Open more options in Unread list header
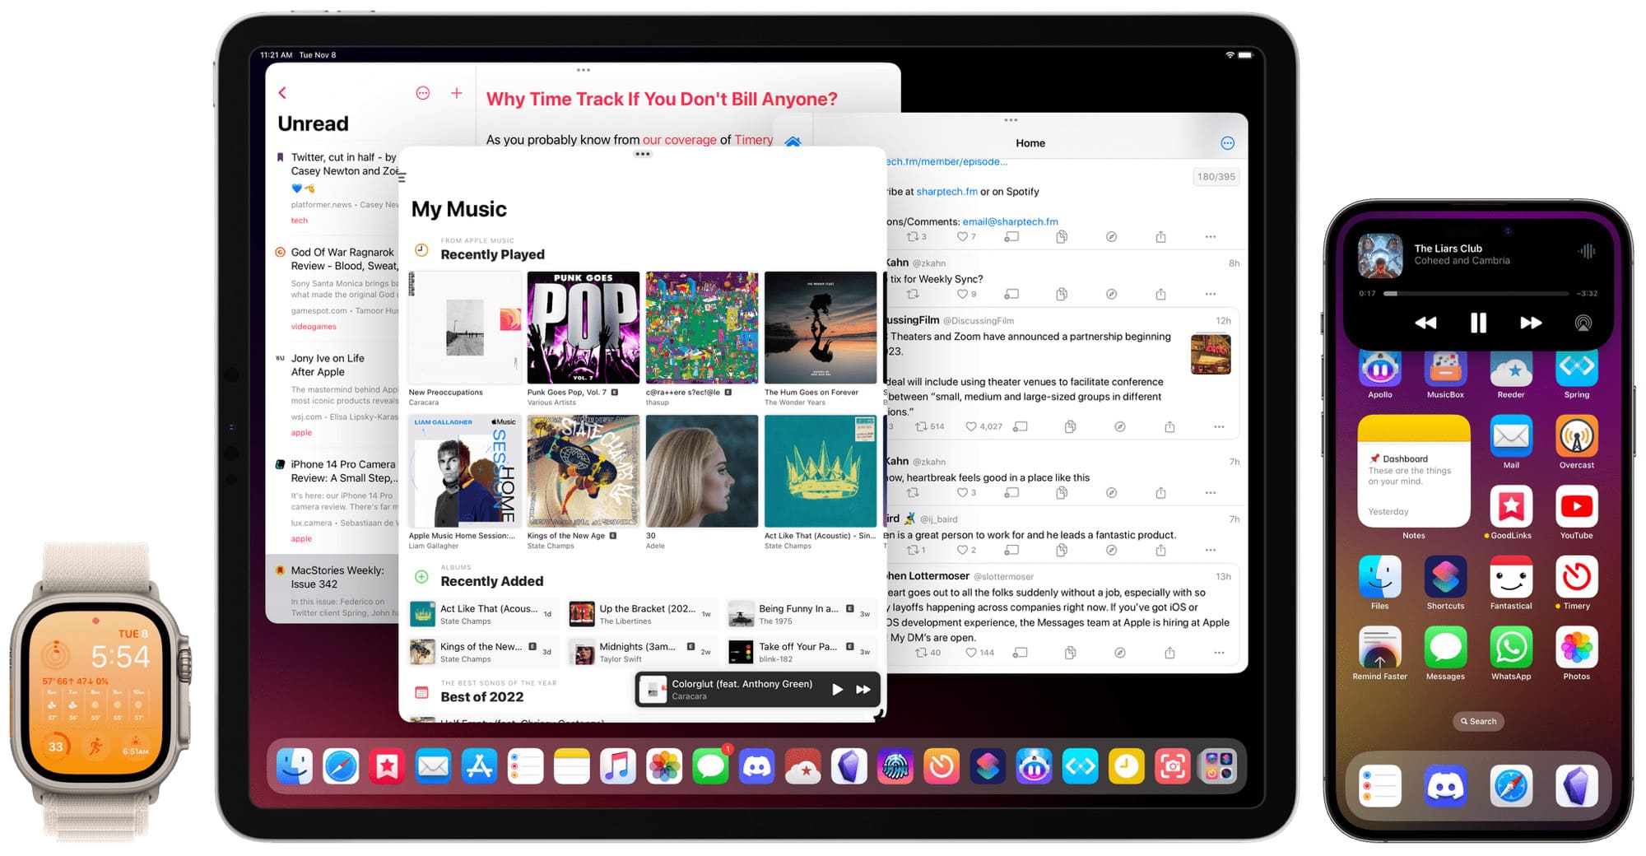The width and height of the screenshot is (1646, 856). coord(423,93)
